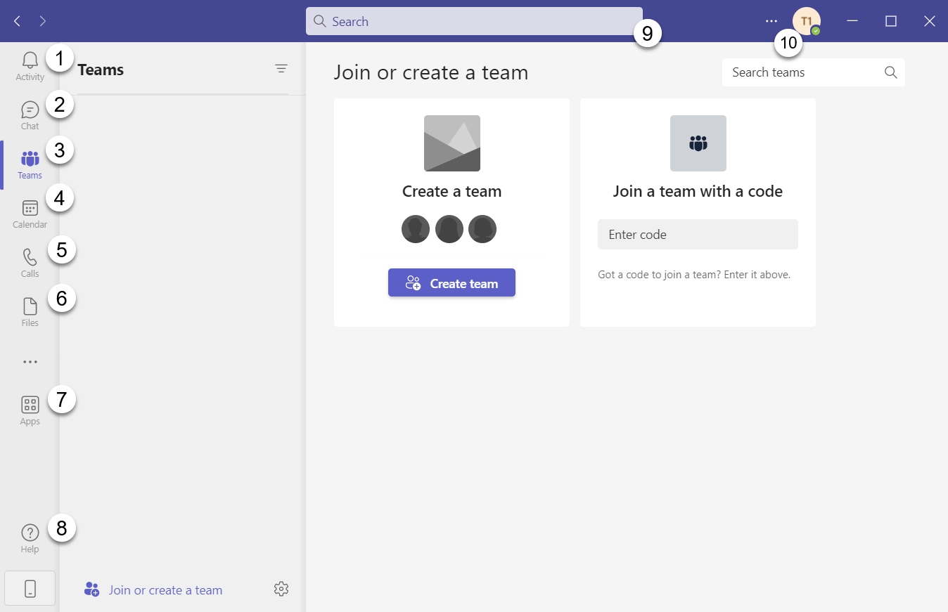Open the Apps section
The width and height of the screenshot is (948, 612).
pos(30,409)
